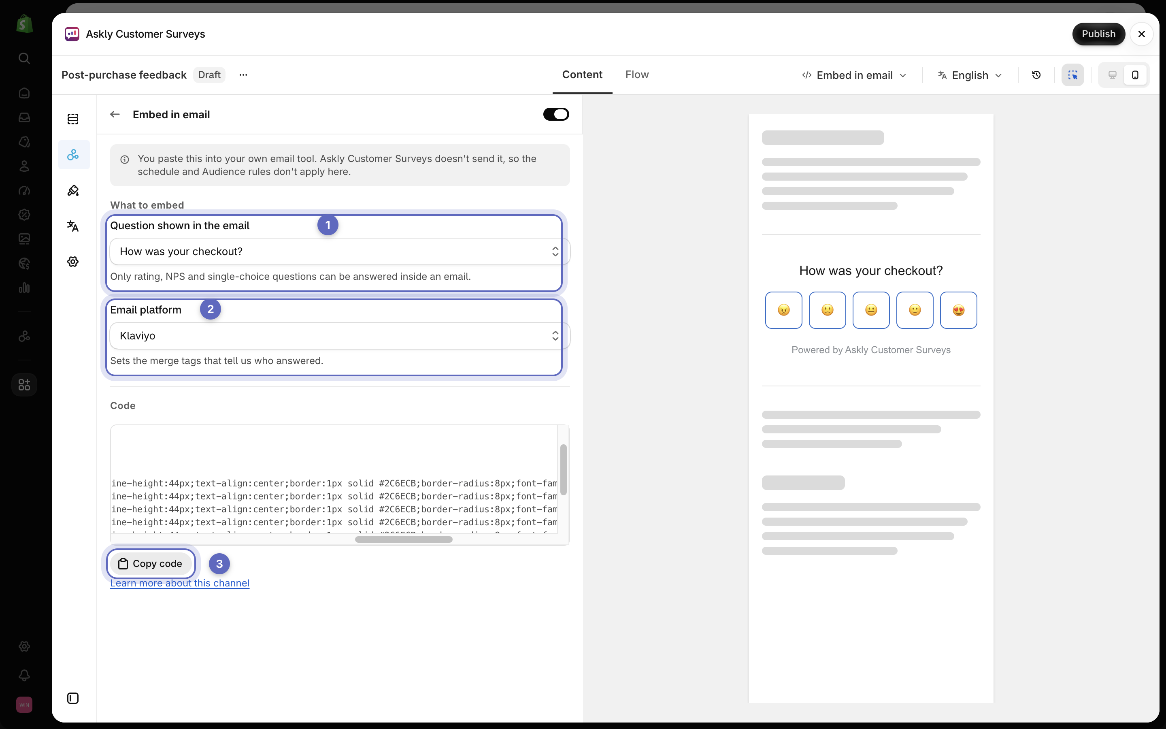
Task: Click the Publish button
Action: pyautogui.click(x=1098, y=34)
